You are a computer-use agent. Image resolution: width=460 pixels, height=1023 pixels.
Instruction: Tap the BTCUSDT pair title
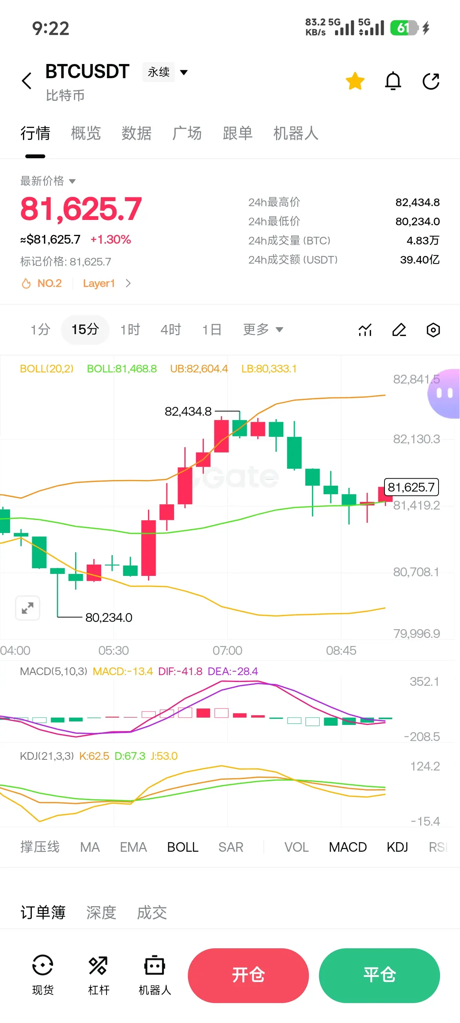[87, 72]
